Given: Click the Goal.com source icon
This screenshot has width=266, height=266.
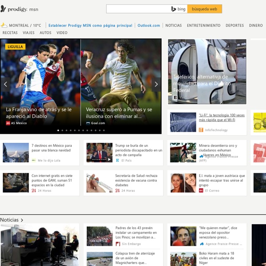Looking at the screenshot, I should coord(88,123).
